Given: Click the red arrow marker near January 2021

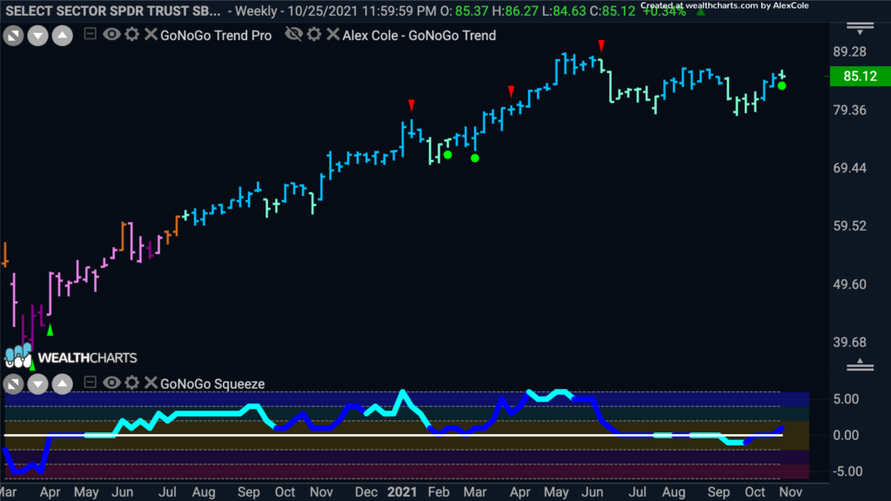Looking at the screenshot, I should 412,105.
